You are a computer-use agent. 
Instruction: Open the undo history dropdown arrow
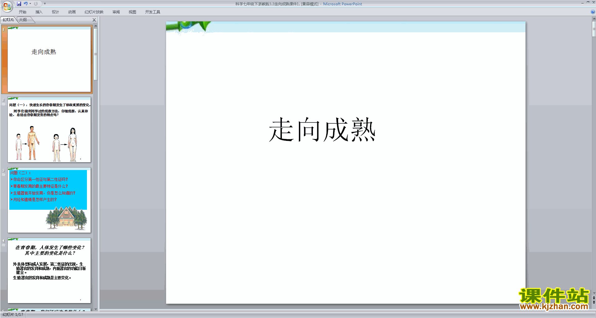tap(30, 4)
